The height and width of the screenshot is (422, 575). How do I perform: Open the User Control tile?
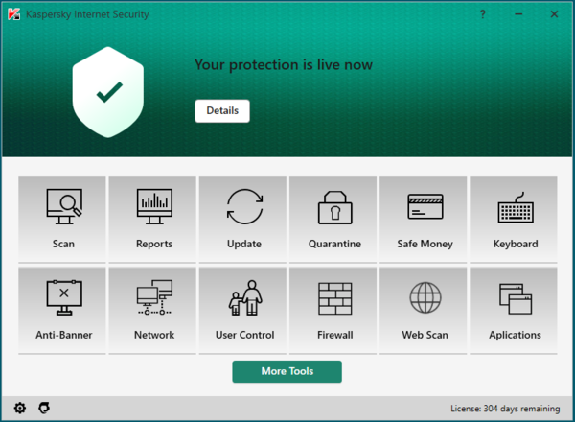tap(242, 311)
